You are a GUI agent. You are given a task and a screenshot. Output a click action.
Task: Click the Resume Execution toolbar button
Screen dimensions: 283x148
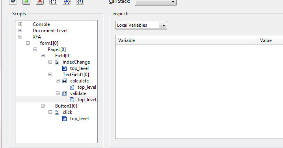pyautogui.click(x=13, y=2)
